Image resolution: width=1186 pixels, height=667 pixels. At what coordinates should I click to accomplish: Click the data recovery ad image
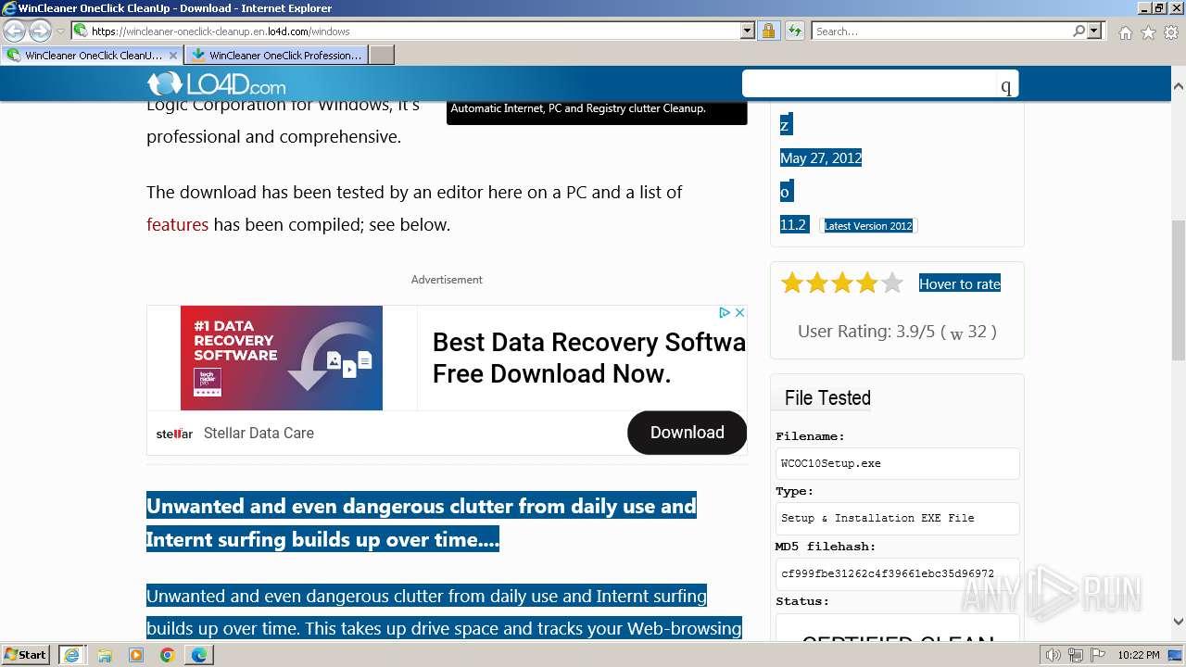coord(282,358)
